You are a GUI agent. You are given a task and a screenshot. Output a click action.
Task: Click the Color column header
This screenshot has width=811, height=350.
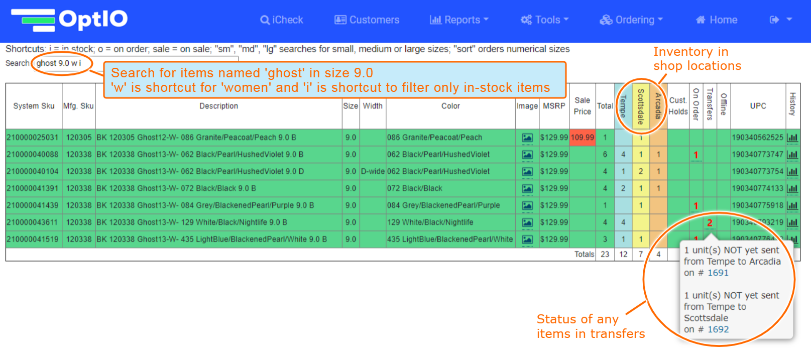(x=450, y=106)
